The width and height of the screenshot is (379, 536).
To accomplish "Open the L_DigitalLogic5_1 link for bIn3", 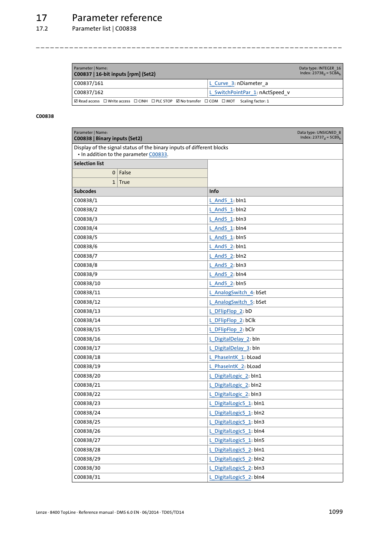I will coord(230,422).
